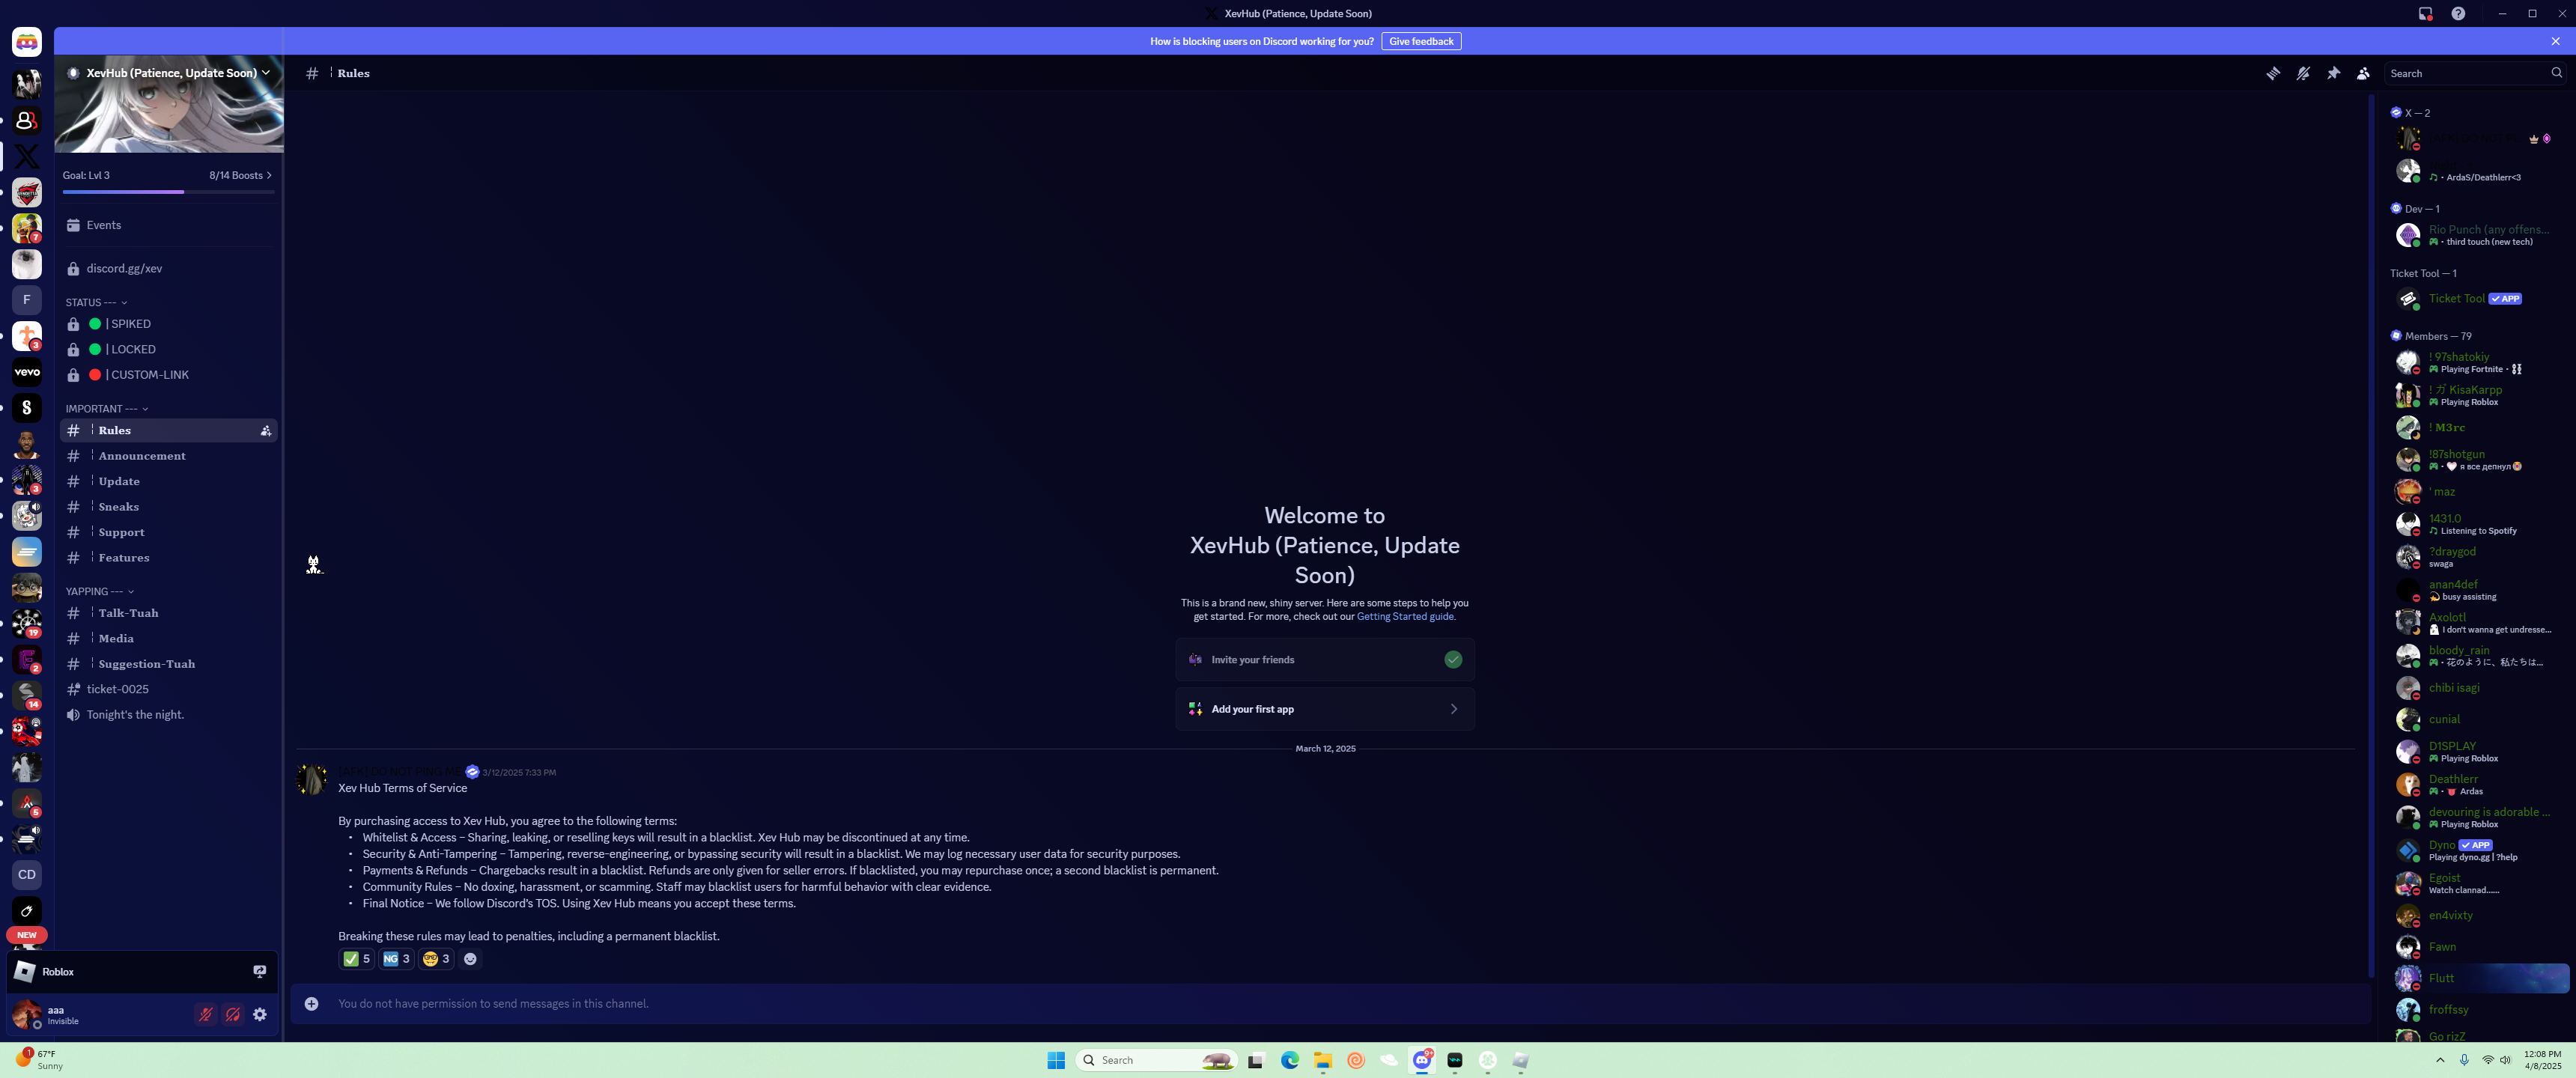Image resolution: width=2576 pixels, height=1078 pixels.
Task: Open the Announcement channel
Action: tap(142, 456)
